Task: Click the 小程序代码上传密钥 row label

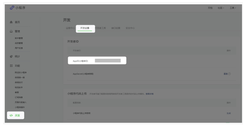Action: (x=81, y=113)
